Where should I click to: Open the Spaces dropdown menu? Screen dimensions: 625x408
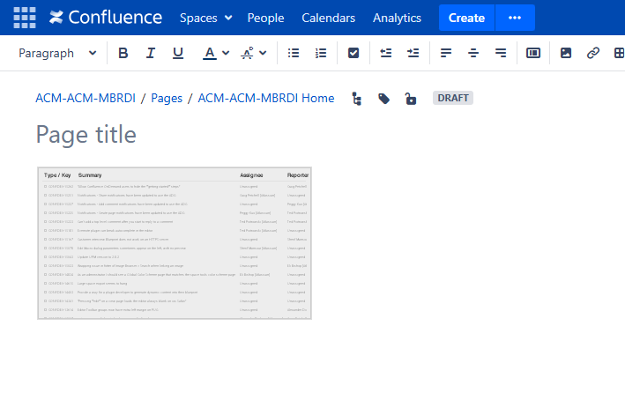(x=205, y=18)
